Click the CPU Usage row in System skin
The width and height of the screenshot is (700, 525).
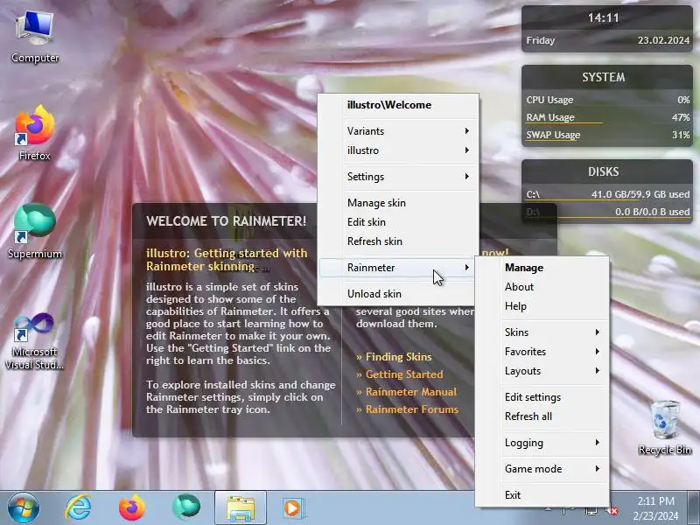(x=607, y=100)
